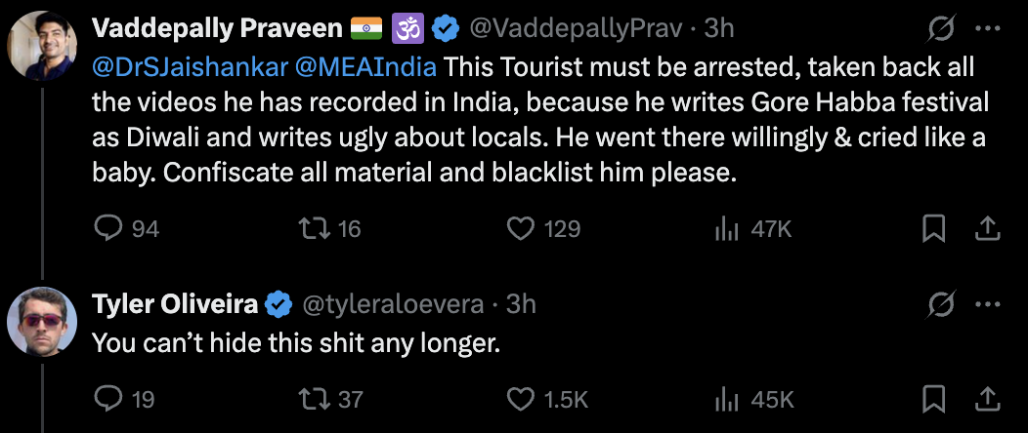Open more options for Tyler's tweet
Screen dimensions: 1028x433
(x=987, y=305)
